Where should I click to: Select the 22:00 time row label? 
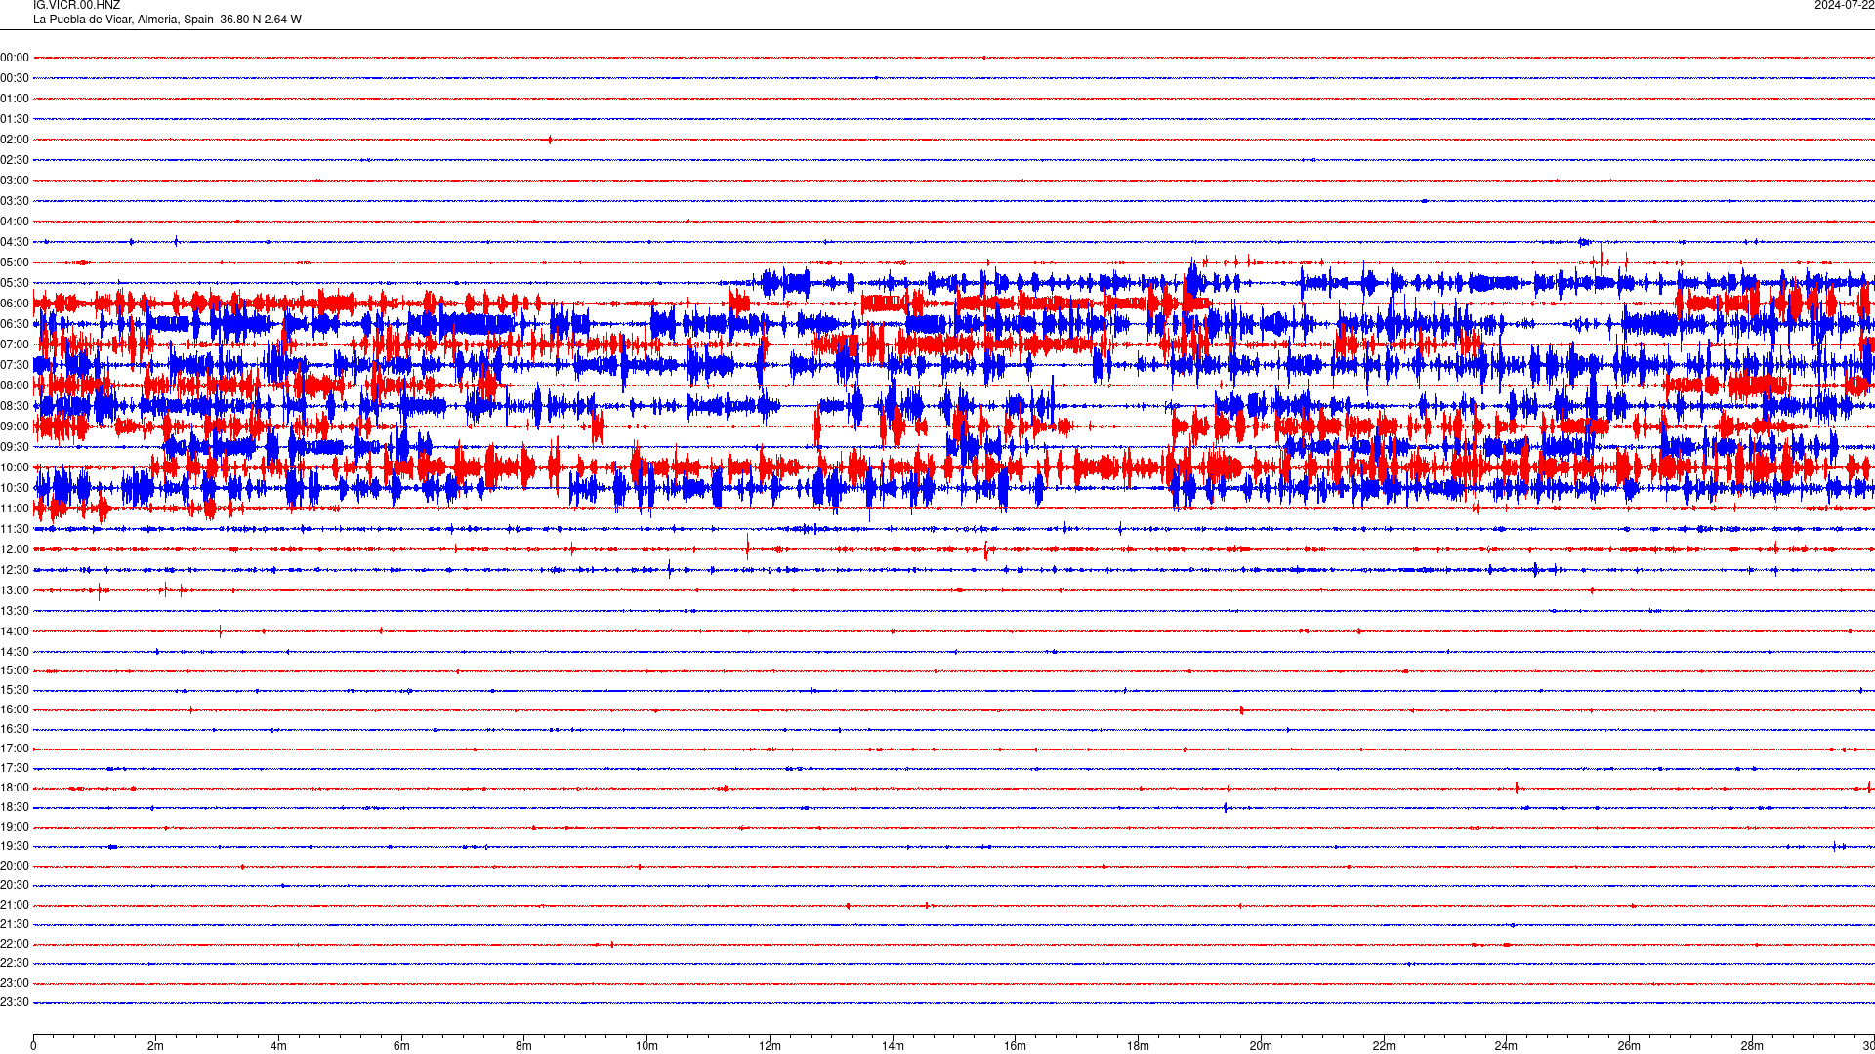(x=15, y=944)
